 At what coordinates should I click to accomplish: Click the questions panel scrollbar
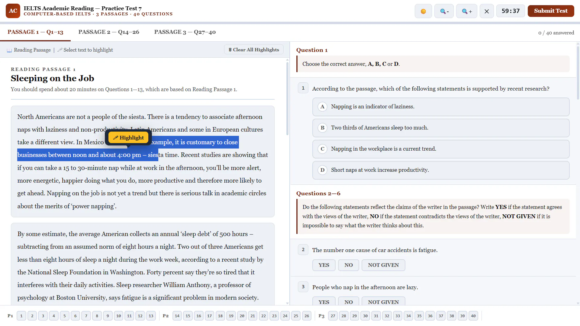tap(578, 72)
